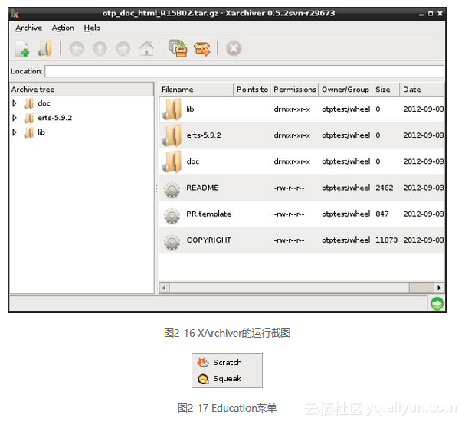Click the New archive toolbar icon
This screenshot has height=424, width=465.
tap(22, 48)
